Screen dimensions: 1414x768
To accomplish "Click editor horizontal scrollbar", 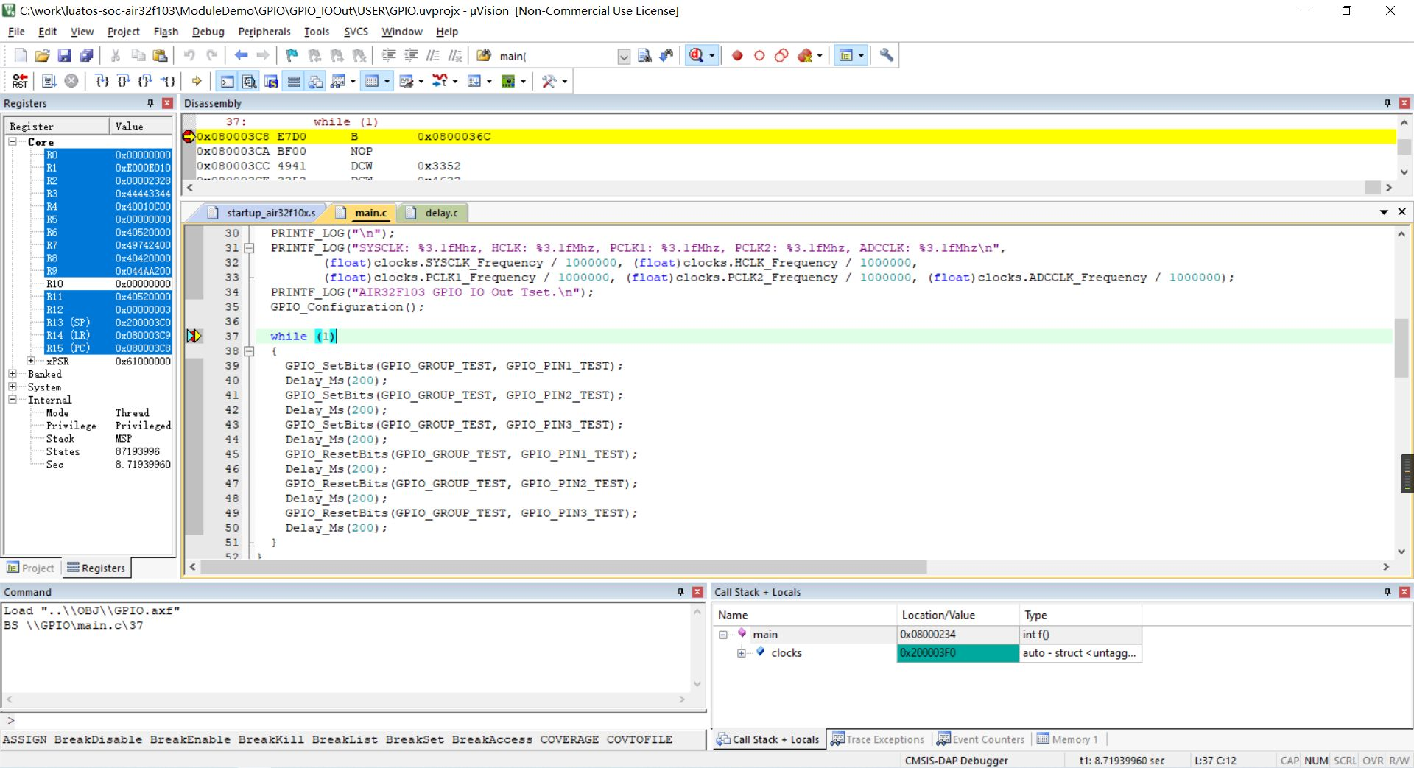I will pyautogui.click(x=563, y=567).
